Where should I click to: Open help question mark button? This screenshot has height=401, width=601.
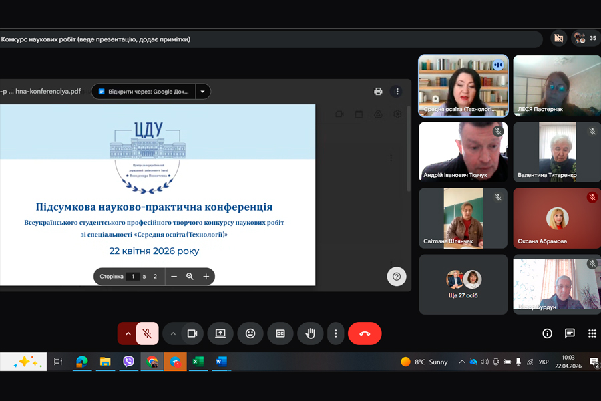[396, 276]
